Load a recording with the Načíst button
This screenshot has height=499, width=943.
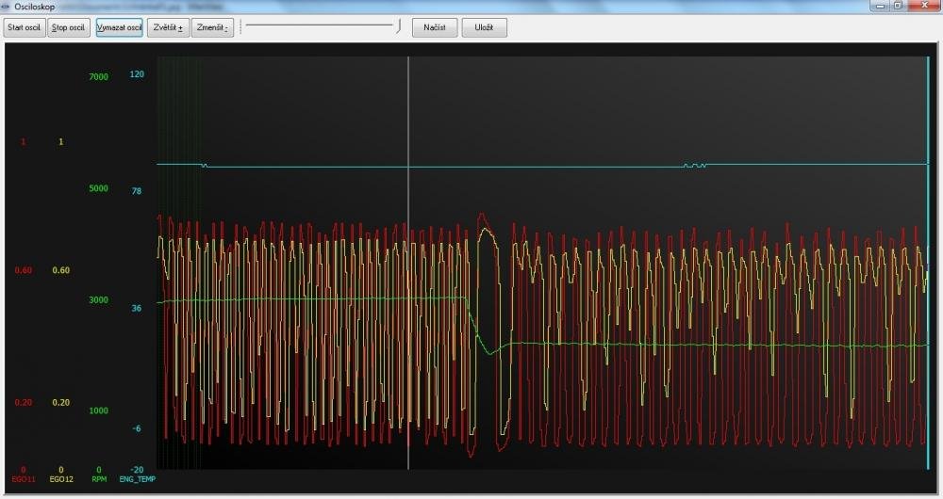pyautogui.click(x=435, y=27)
